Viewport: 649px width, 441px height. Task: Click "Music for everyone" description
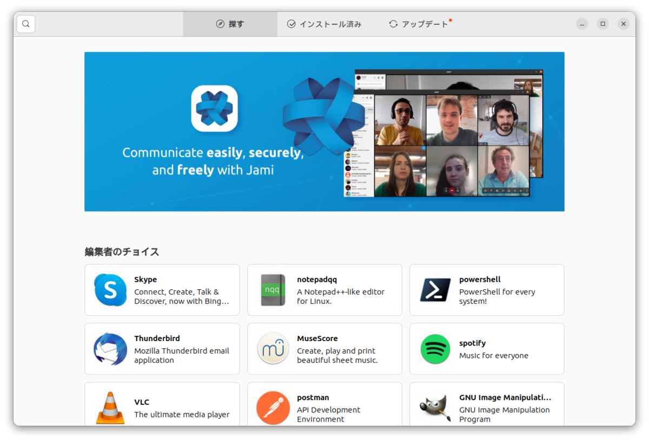(494, 356)
